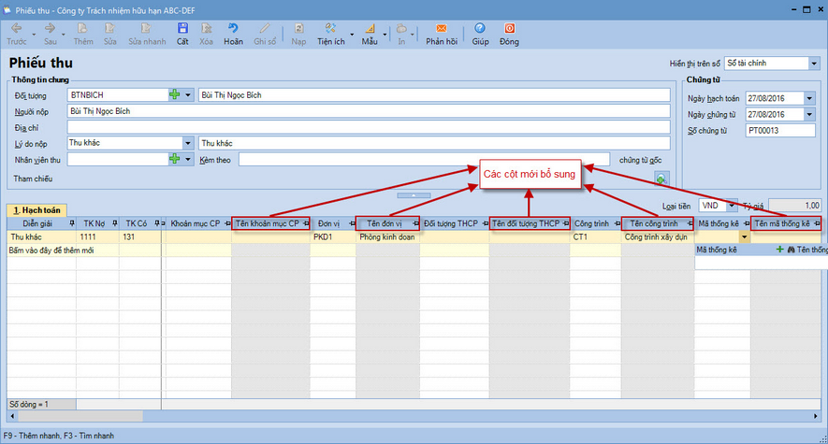The width and height of the screenshot is (828, 444).
Task: Open the Loại tiền VND dropdown
Action: [732, 205]
